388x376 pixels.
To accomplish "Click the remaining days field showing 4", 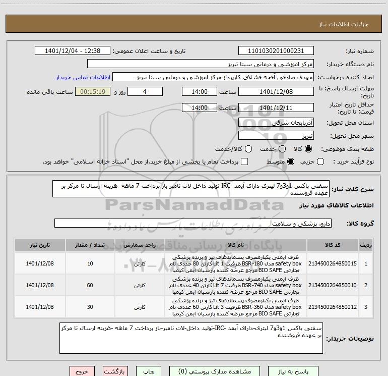I will [145, 91].
